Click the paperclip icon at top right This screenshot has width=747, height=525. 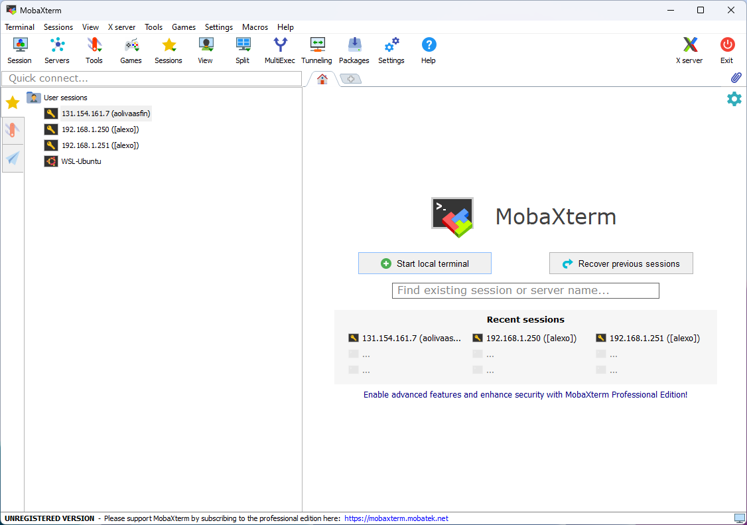pos(736,78)
